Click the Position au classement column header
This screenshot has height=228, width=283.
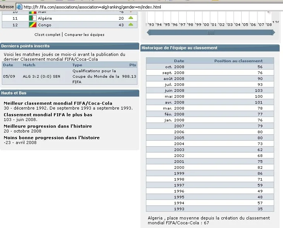click(238, 61)
